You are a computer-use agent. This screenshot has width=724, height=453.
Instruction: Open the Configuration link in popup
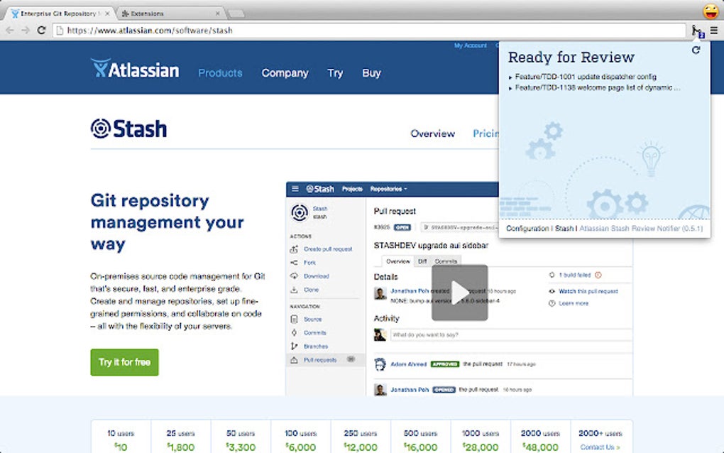click(x=527, y=229)
